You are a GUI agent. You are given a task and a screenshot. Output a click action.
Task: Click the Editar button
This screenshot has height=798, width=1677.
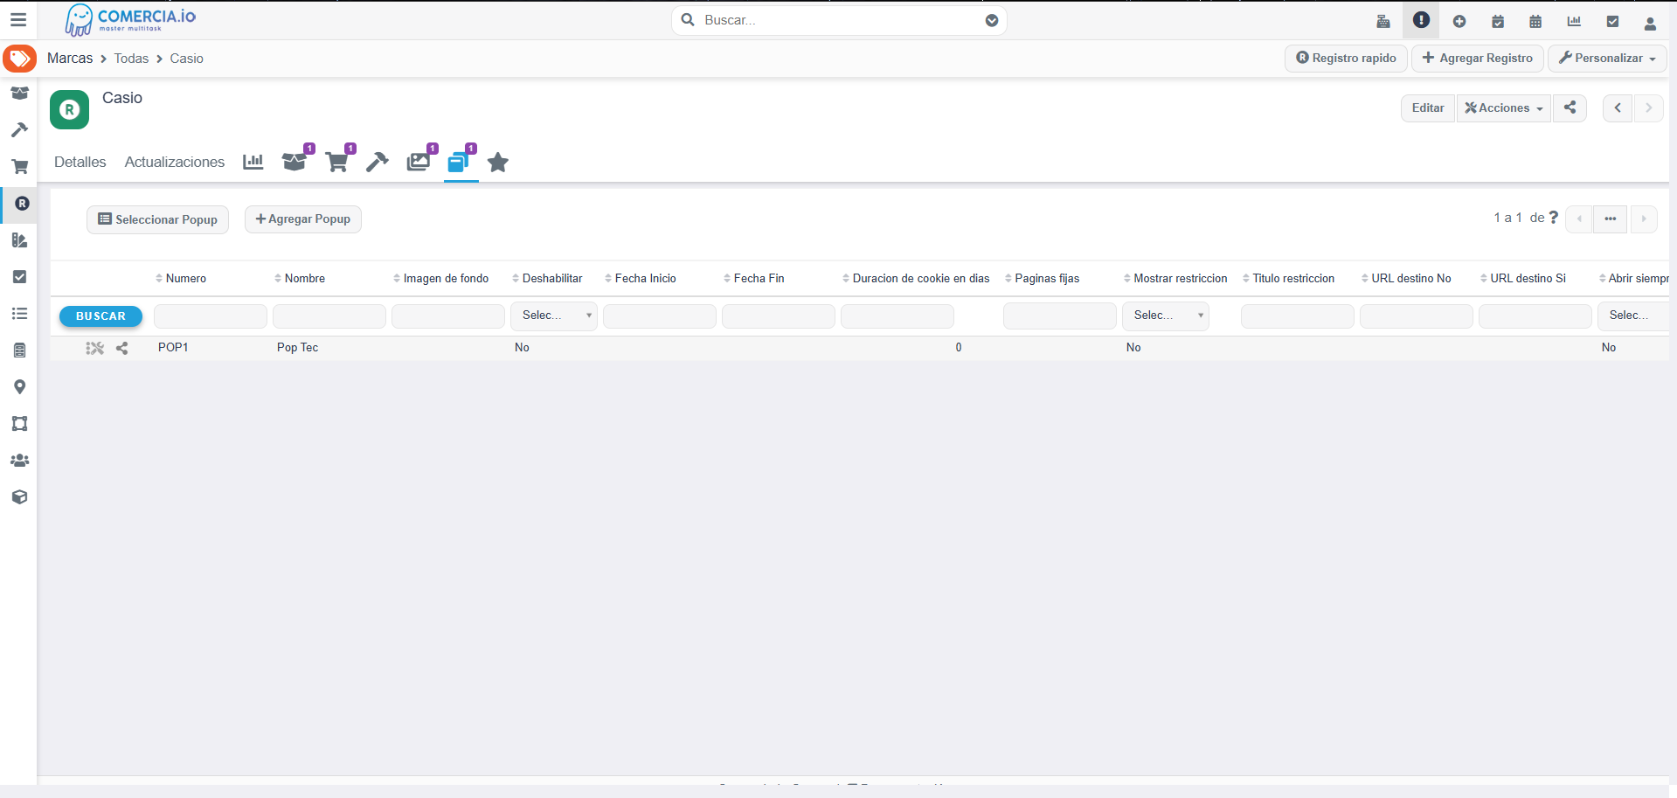click(1428, 108)
